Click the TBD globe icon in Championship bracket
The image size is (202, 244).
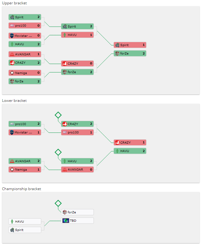coord(66,220)
